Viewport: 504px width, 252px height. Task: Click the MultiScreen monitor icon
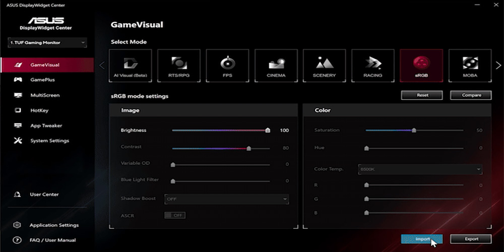[18, 95]
